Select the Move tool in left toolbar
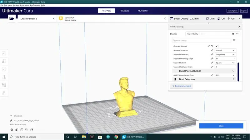This screenshot has height=140, width=250. [4, 53]
